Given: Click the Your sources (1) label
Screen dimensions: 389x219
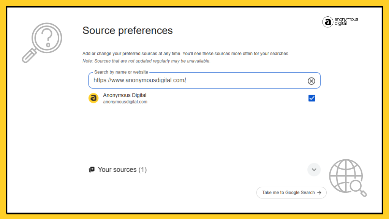Looking at the screenshot, I should coord(117,170).
